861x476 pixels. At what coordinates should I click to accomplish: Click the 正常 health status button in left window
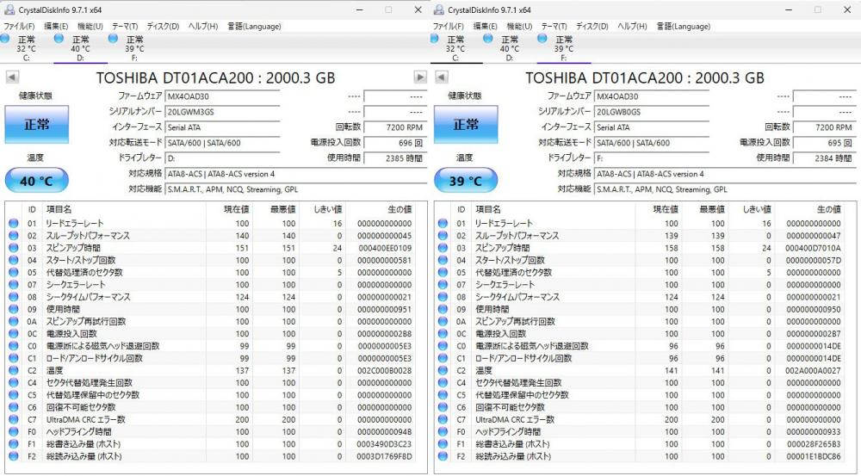[x=37, y=125]
